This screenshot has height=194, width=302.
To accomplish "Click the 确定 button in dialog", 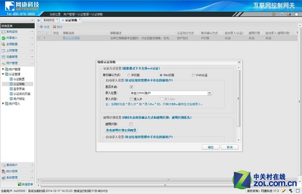I will (x=210, y=147).
